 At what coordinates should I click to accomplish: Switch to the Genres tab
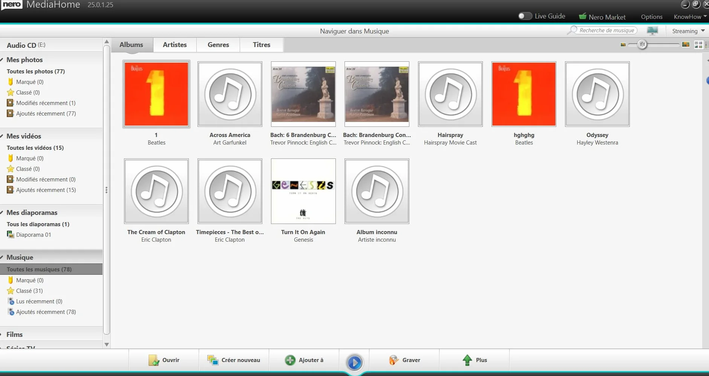(218, 45)
